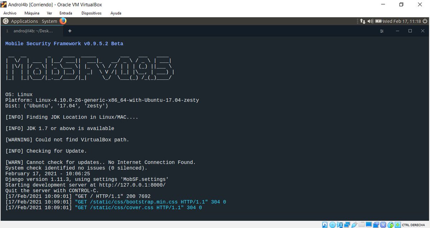The image size is (430, 228).
Task: Click the JDK 1.7 or above info line
Action: 60,128
